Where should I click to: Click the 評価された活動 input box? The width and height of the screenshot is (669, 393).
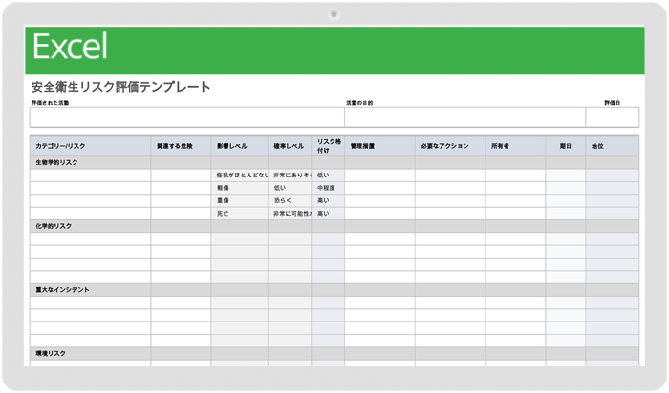click(187, 117)
